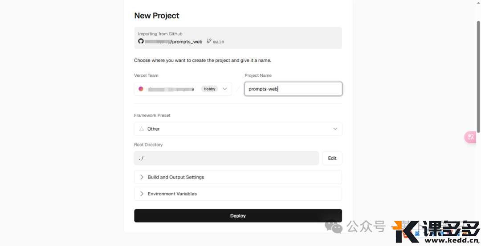Click the triangle icon beside Other
Image resolution: width=481 pixels, height=246 pixels.
142,129
